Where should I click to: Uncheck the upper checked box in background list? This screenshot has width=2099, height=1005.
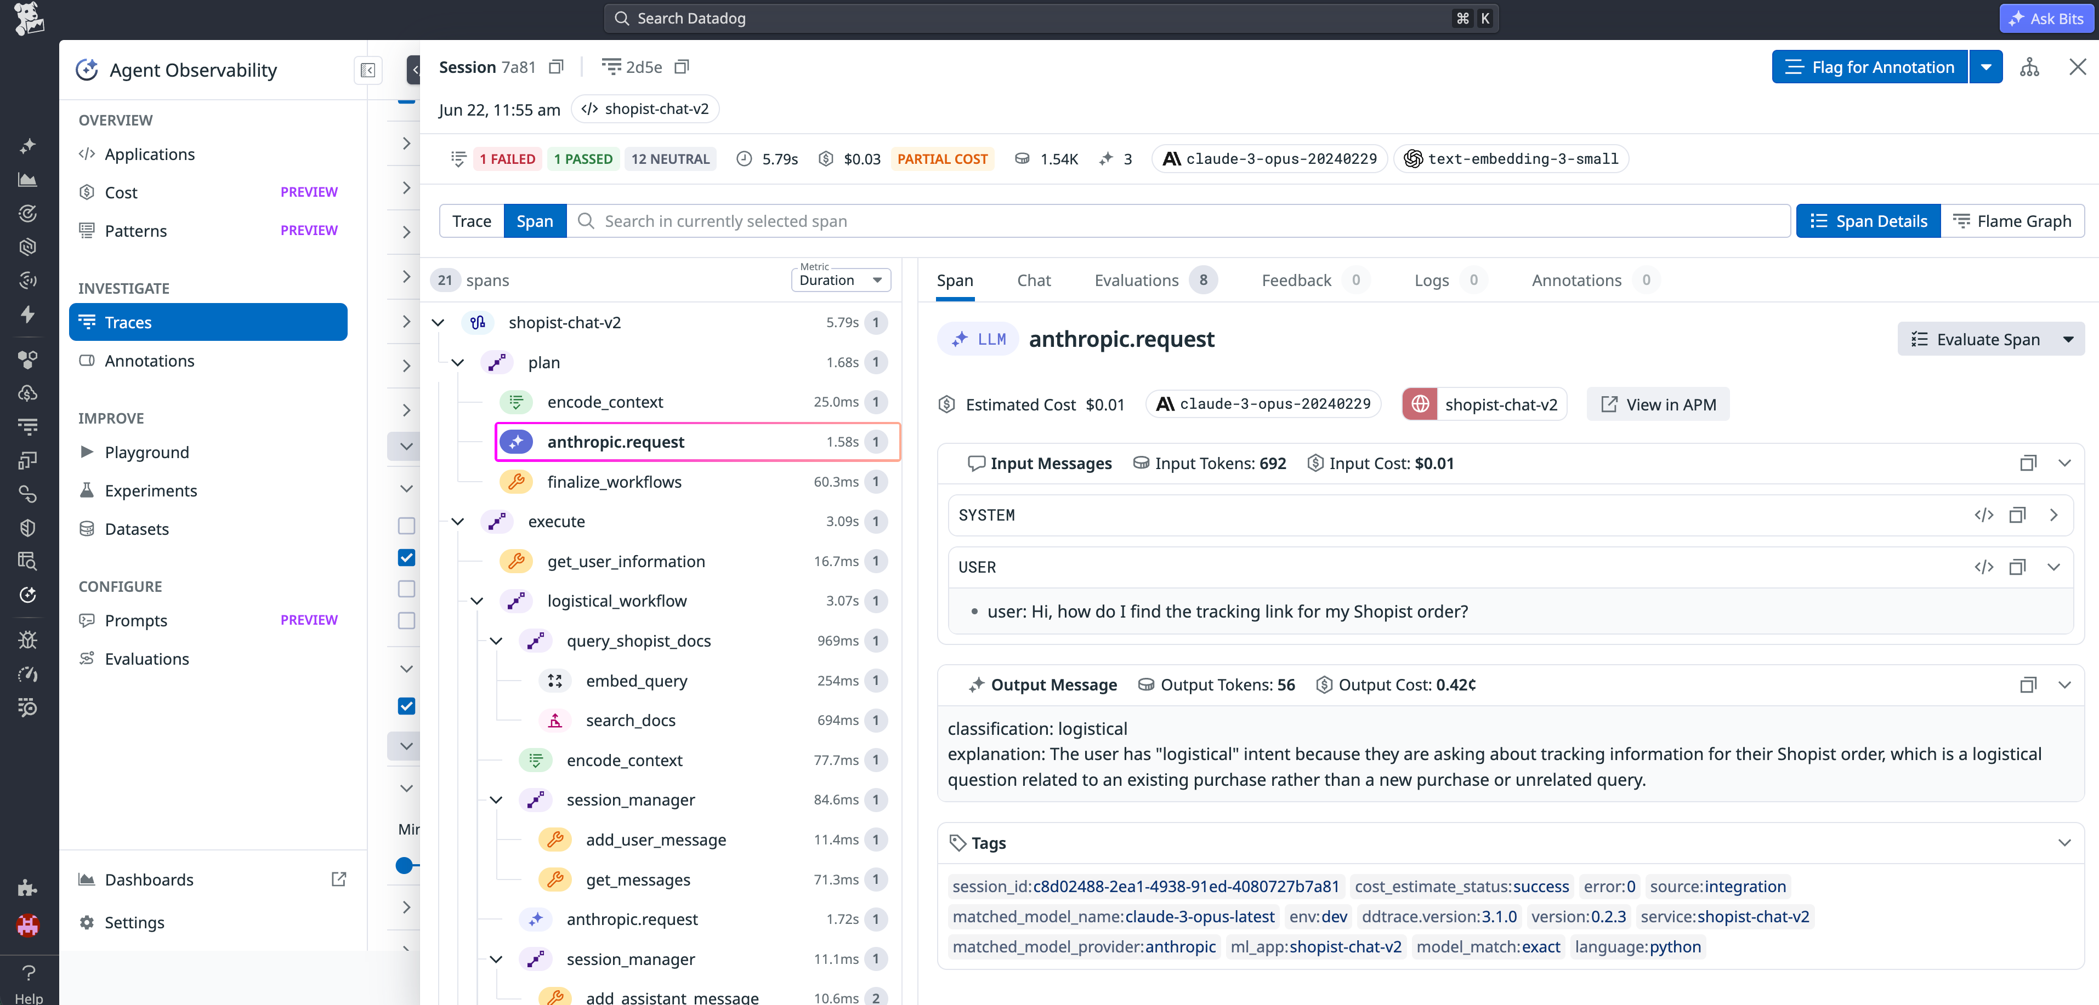[406, 557]
